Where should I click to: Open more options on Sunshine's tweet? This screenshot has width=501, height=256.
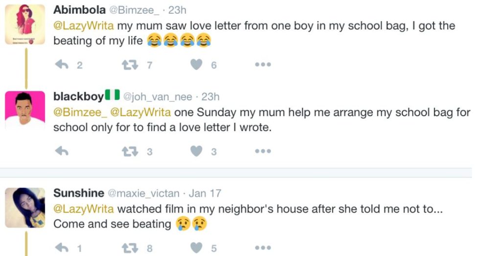pos(263,248)
